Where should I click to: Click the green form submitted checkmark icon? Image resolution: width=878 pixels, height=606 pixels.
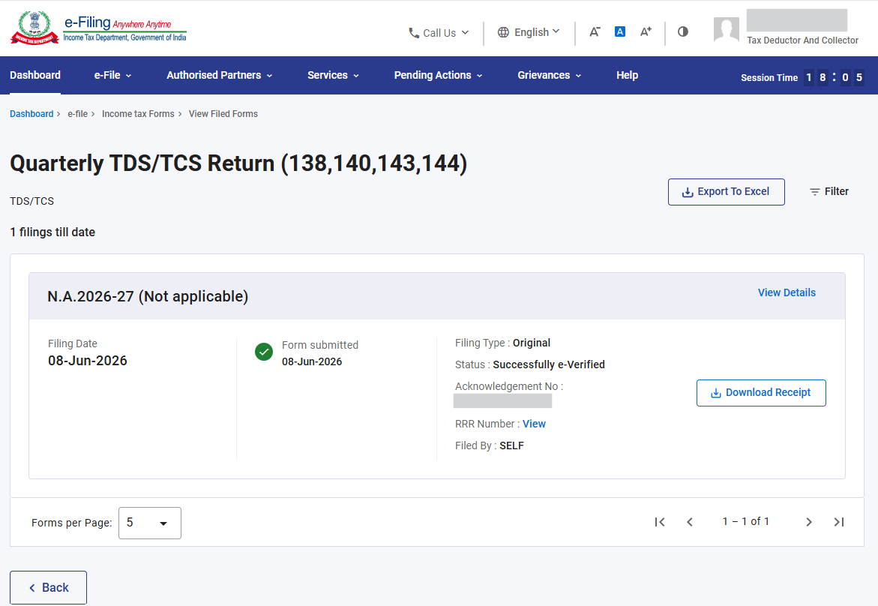(x=264, y=352)
